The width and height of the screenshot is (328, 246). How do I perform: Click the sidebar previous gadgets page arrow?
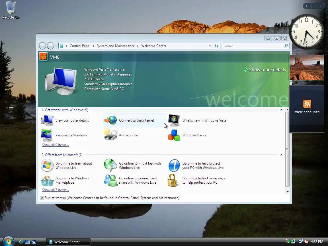coord(315,6)
